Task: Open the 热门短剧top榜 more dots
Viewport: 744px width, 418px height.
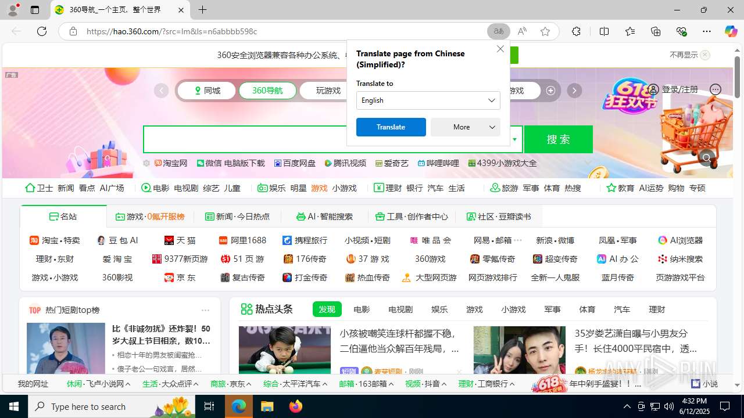Action: point(205,310)
